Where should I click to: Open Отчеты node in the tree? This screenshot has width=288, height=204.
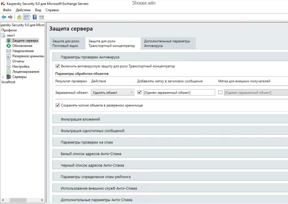(18, 61)
